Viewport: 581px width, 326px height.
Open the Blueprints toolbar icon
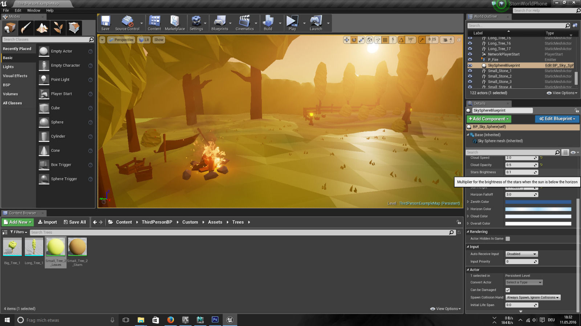[x=220, y=23]
